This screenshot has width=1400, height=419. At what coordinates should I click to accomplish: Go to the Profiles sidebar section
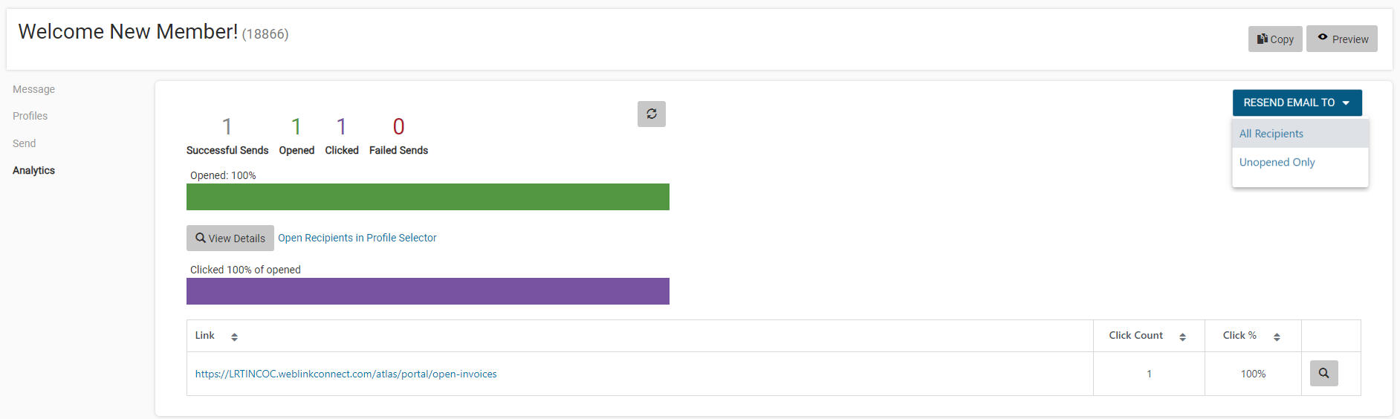tap(30, 116)
